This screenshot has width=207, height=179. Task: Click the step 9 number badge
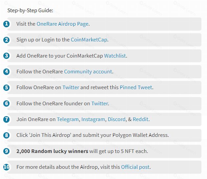[7, 151]
